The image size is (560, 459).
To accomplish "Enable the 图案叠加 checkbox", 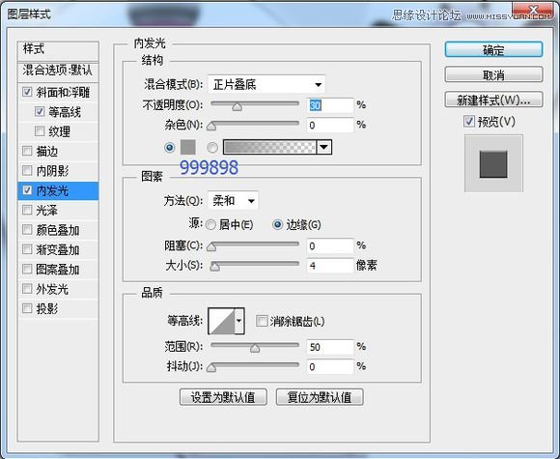I will click(27, 269).
